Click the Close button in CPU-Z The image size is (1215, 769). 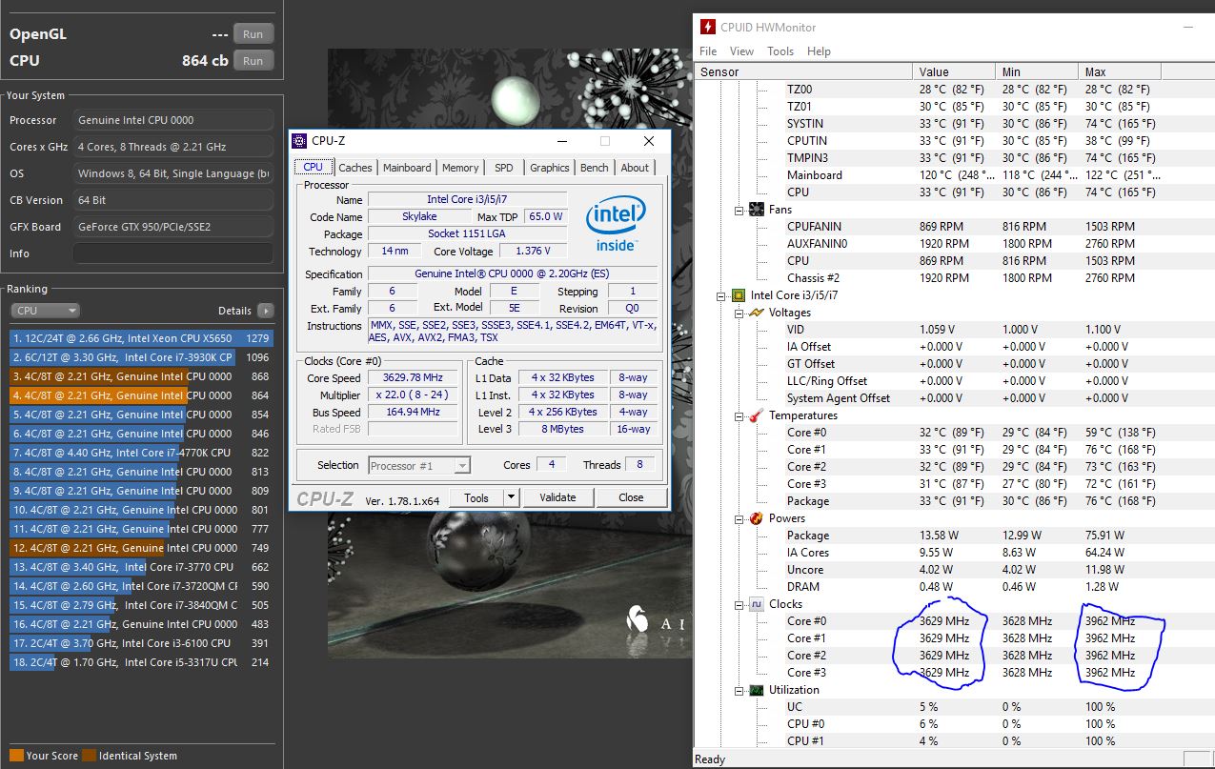631,497
